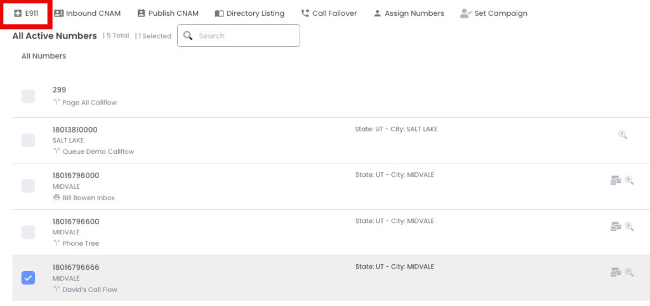650x306 pixels.
Task: Select the checkbox for 18013810000
Action: (28, 140)
